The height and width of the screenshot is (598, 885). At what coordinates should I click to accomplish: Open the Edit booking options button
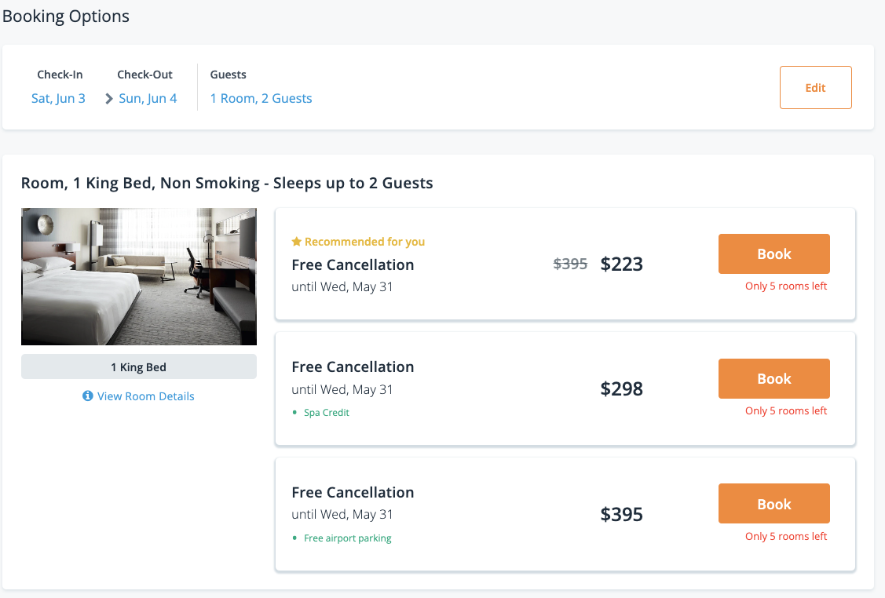click(815, 87)
